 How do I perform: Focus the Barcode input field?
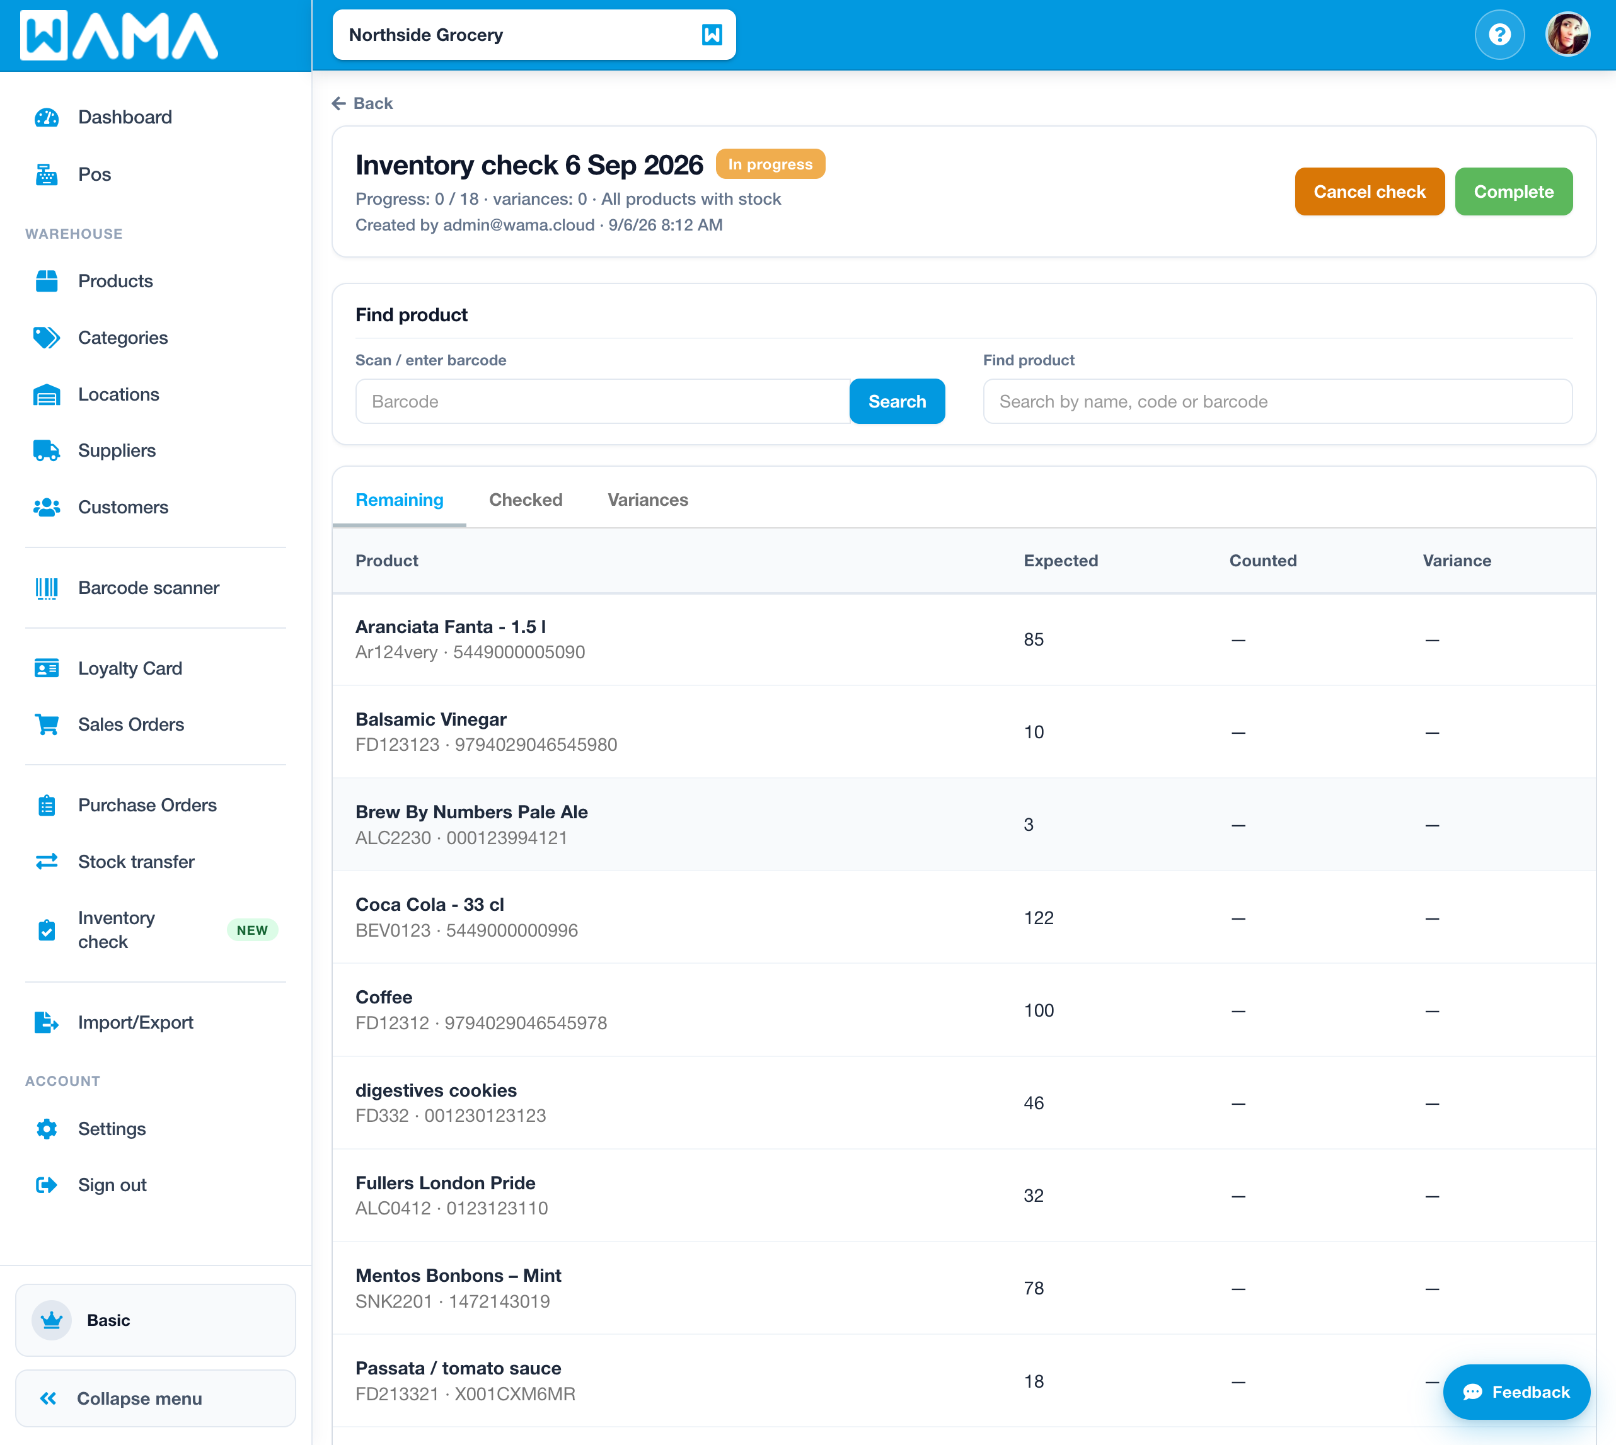pos(603,402)
